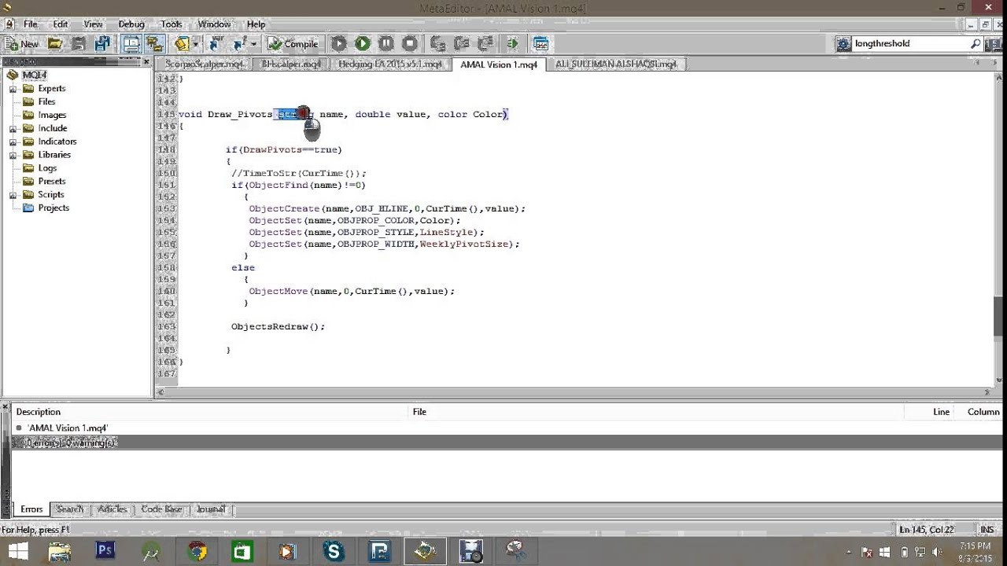Open the File menu
Screen dimensions: 1007x566
pyautogui.click(x=30, y=24)
